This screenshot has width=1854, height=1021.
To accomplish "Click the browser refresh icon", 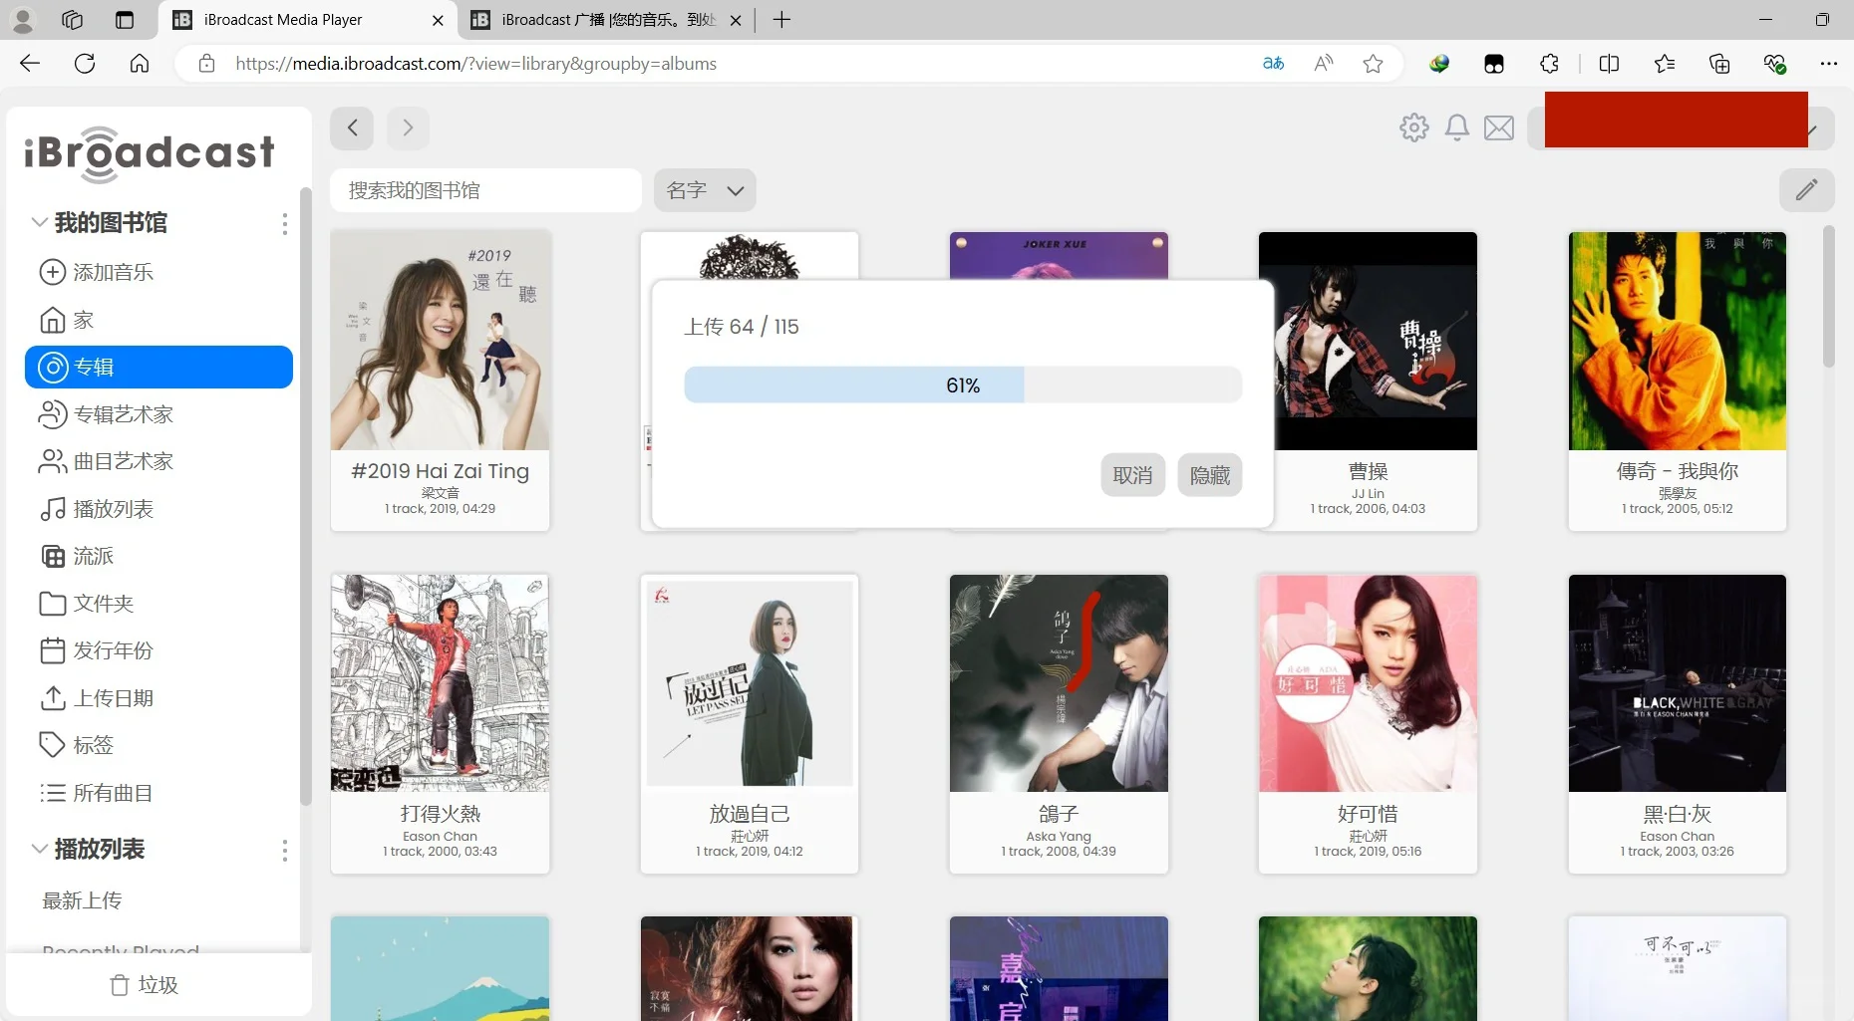I will coord(85,64).
